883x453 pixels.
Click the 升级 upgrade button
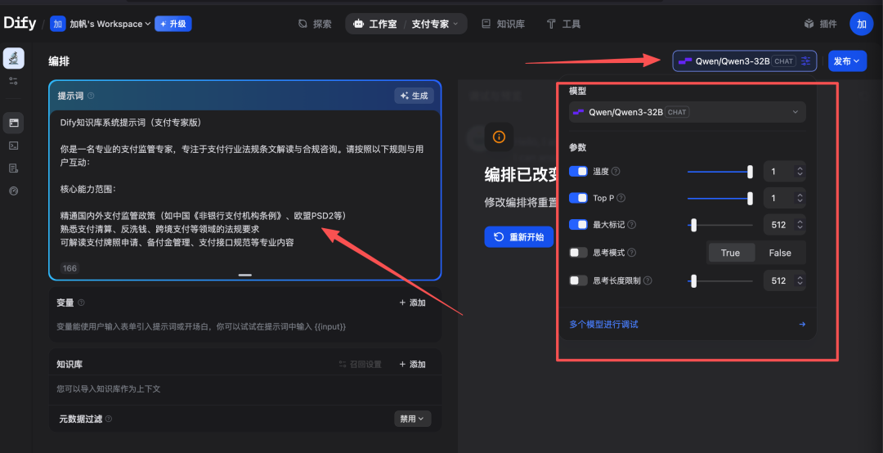pyautogui.click(x=173, y=24)
